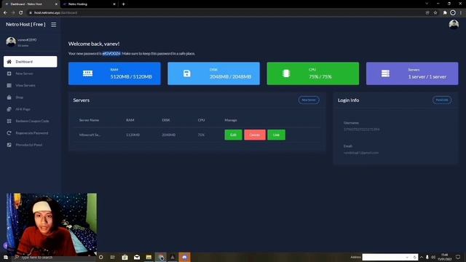Click the New Server button in Servers panel
This screenshot has height=262, width=466.
pyautogui.click(x=309, y=100)
